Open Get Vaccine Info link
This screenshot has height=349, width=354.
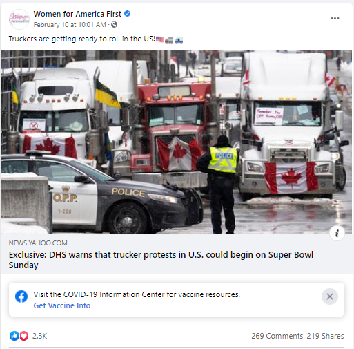pyautogui.click(x=62, y=305)
